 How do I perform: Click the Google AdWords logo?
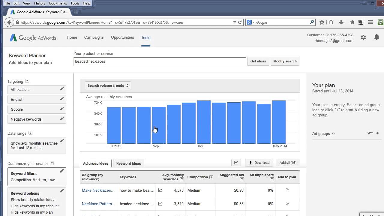(x=33, y=38)
